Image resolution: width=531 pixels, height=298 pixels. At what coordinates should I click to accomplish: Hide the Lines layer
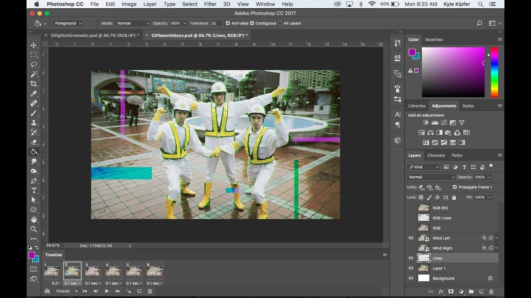click(411, 258)
